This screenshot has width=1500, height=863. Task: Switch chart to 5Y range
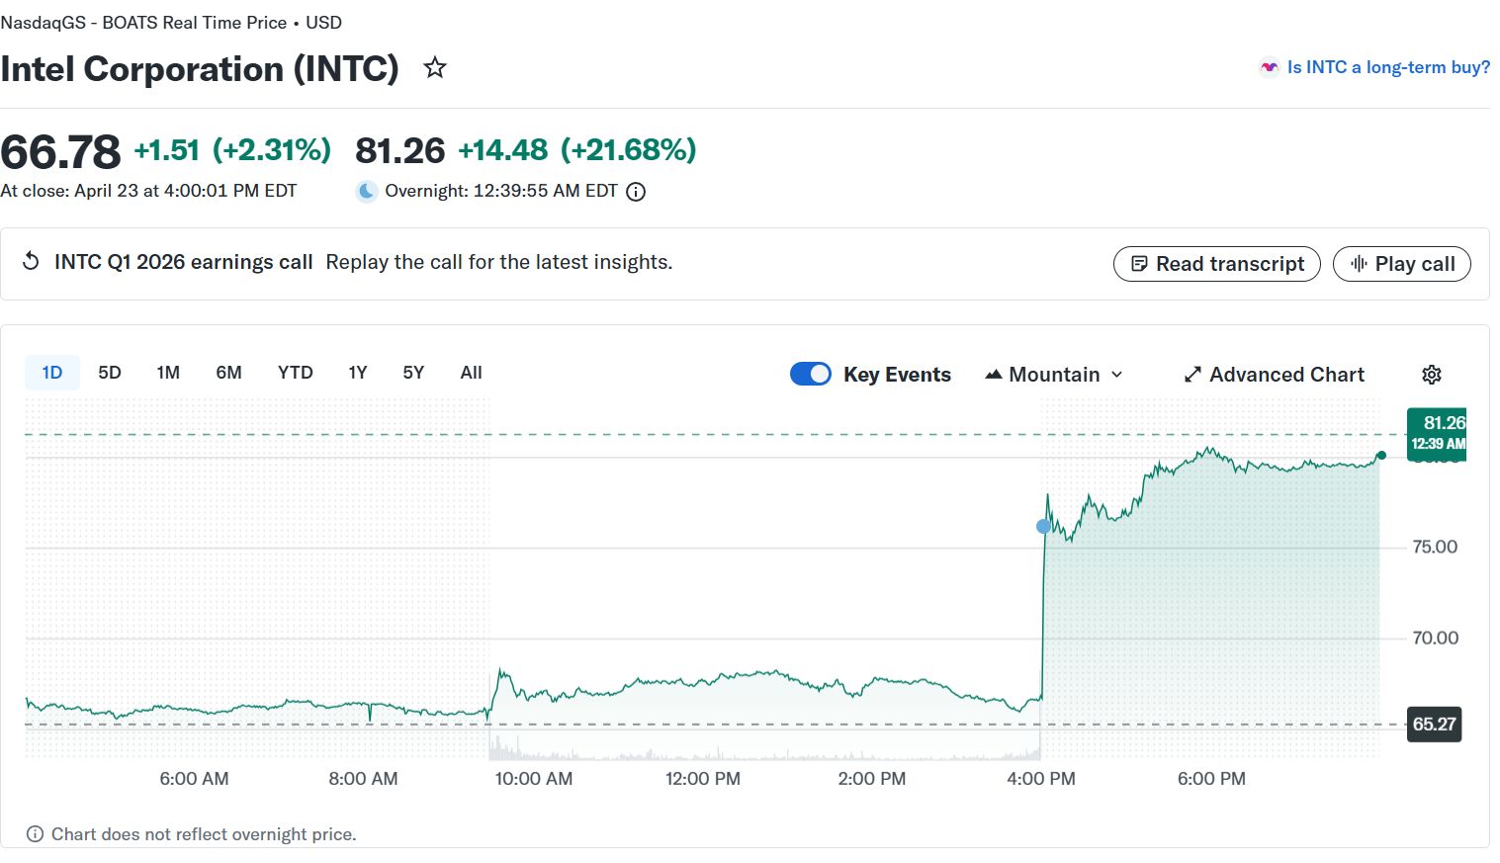coord(413,373)
